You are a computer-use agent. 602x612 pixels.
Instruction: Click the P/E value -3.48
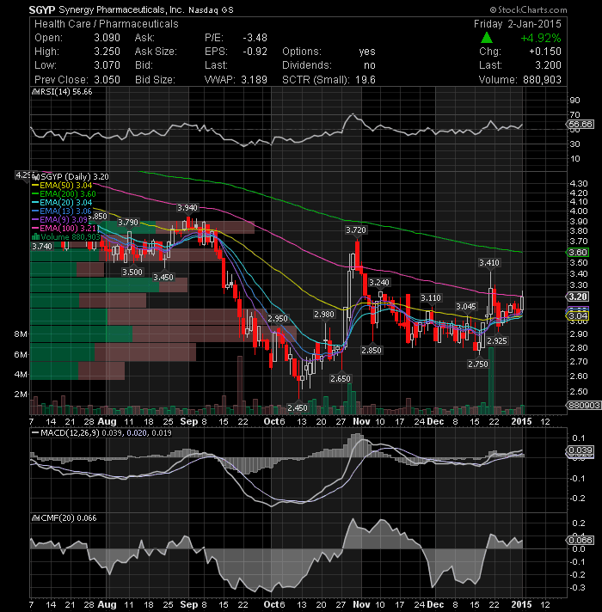click(x=255, y=38)
